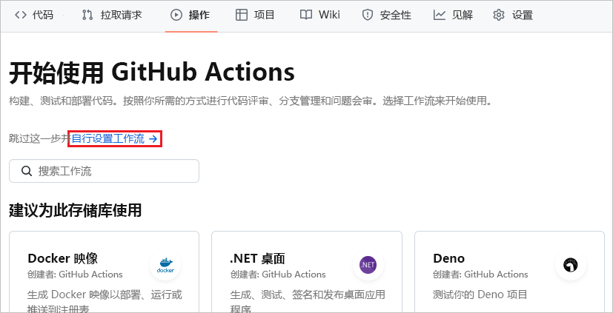This screenshot has width=613, height=313.
Task: Click the search magnifier icon
Action: [27, 171]
